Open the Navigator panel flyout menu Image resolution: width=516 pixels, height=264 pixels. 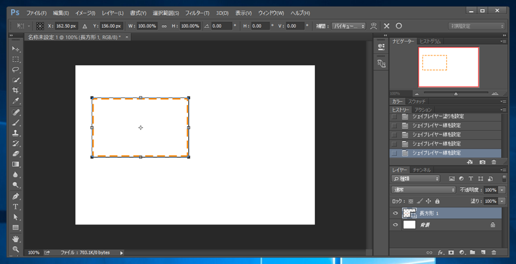pos(503,41)
